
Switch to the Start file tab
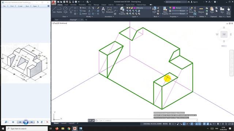[x=57, y=20]
